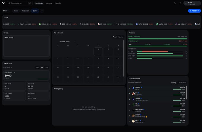Click the Vortex token avatar
The width and height of the screenshot is (202, 132).
(133, 99)
